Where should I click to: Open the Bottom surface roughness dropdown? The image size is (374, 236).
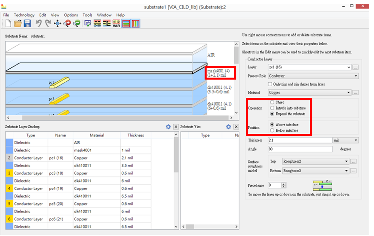pyautogui.click(x=316, y=171)
